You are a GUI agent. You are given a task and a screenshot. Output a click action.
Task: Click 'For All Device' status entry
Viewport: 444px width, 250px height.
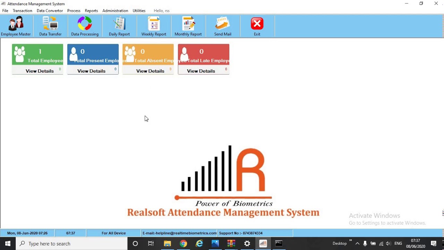114,233
